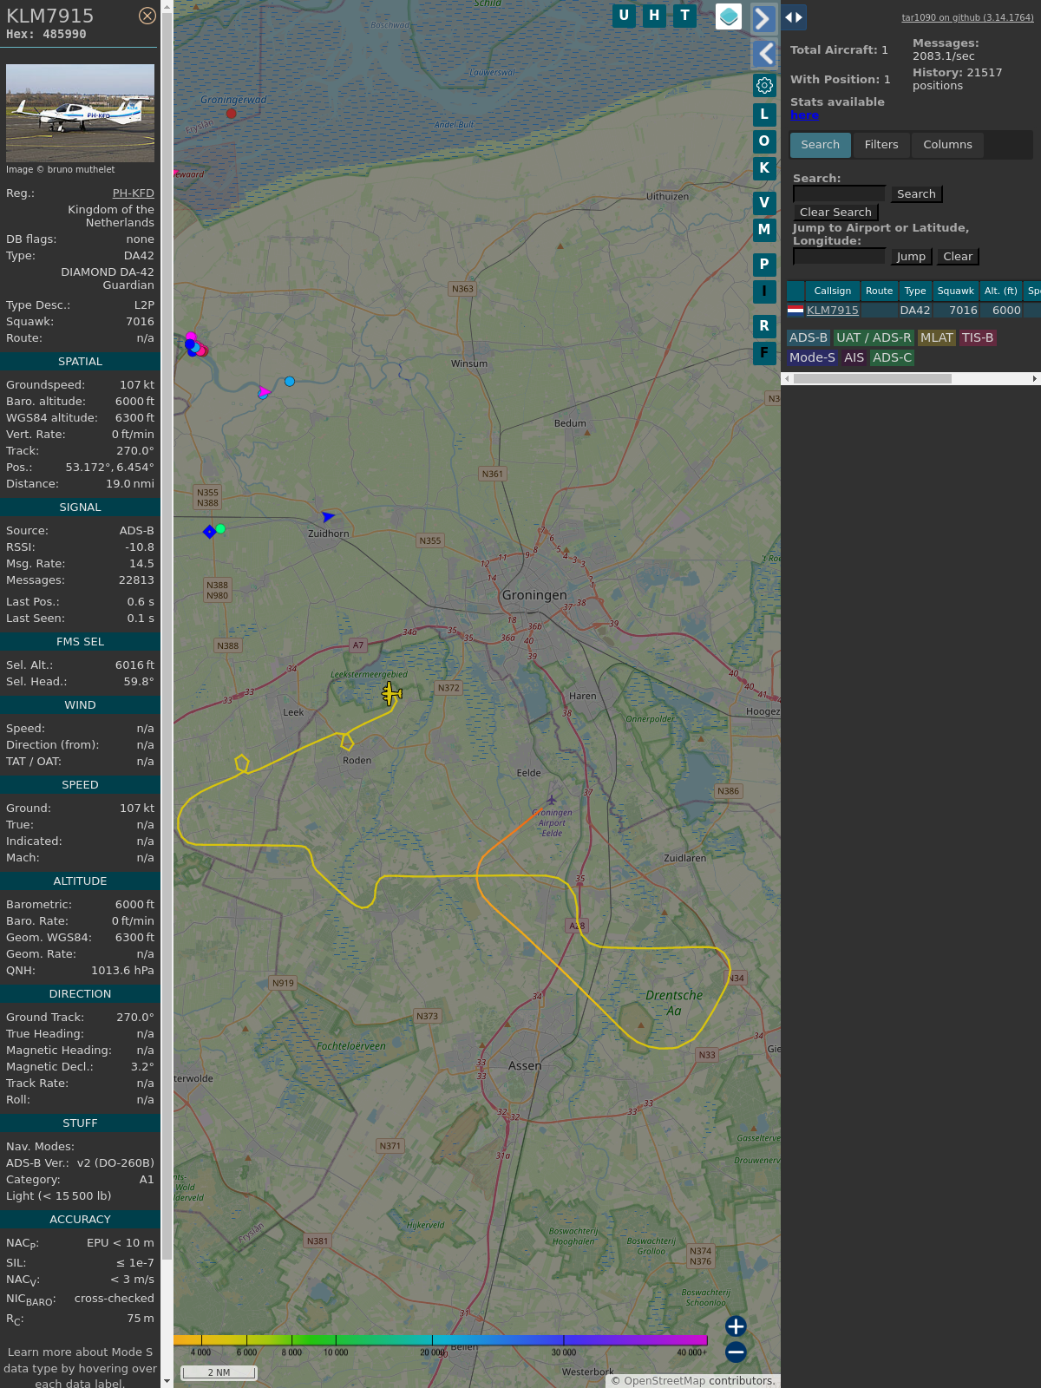
Task: Toggle the P map button
Action: click(764, 264)
